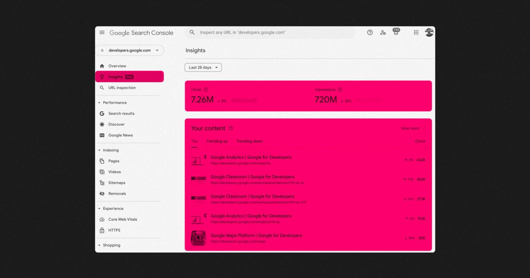
Task: Click the Google Search Console logo
Action: [x=141, y=33]
